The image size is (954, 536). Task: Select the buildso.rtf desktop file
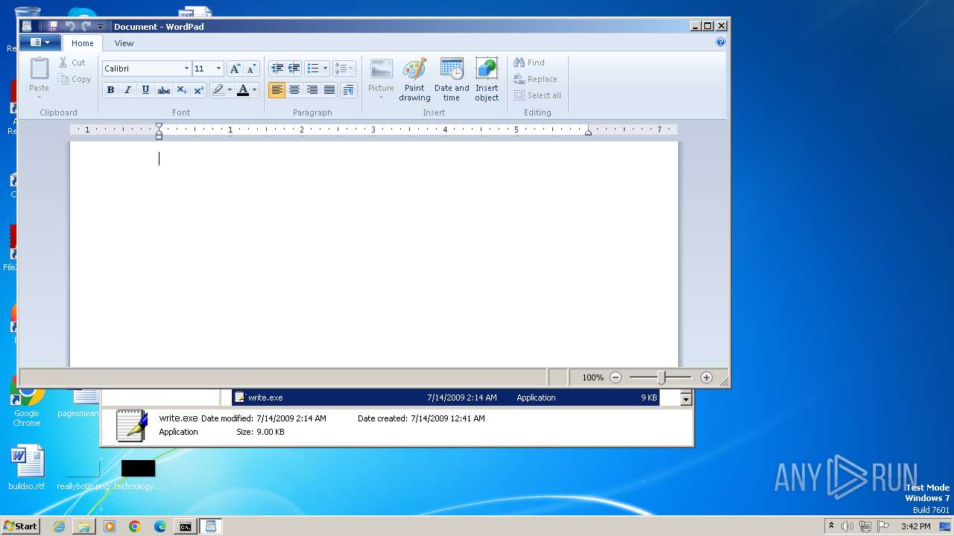pyautogui.click(x=27, y=469)
